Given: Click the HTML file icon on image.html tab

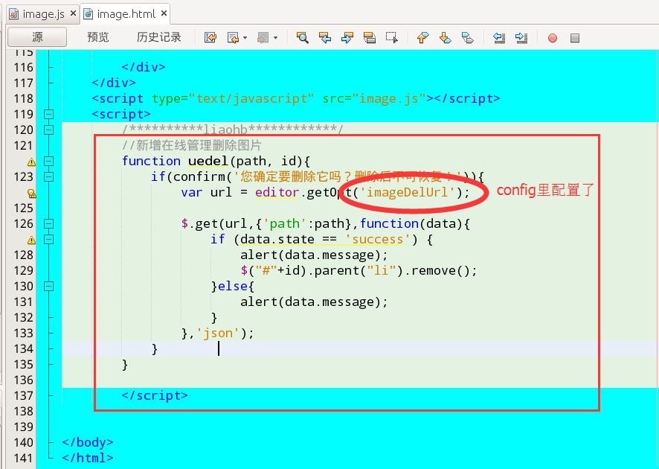Looking at the screenshot, I should tap(89, 14).
